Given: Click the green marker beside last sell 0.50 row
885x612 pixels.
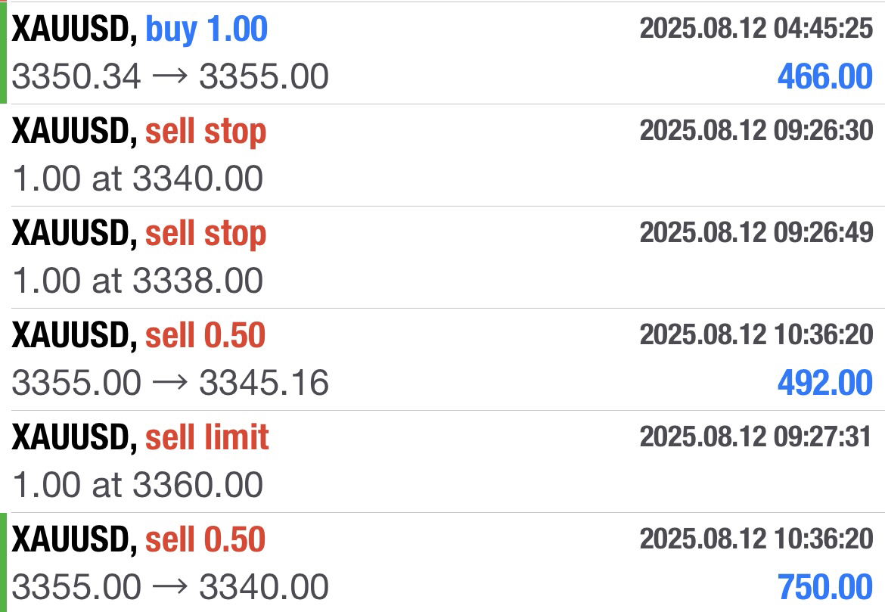Looking at the screenshot, I should (3, 562).
